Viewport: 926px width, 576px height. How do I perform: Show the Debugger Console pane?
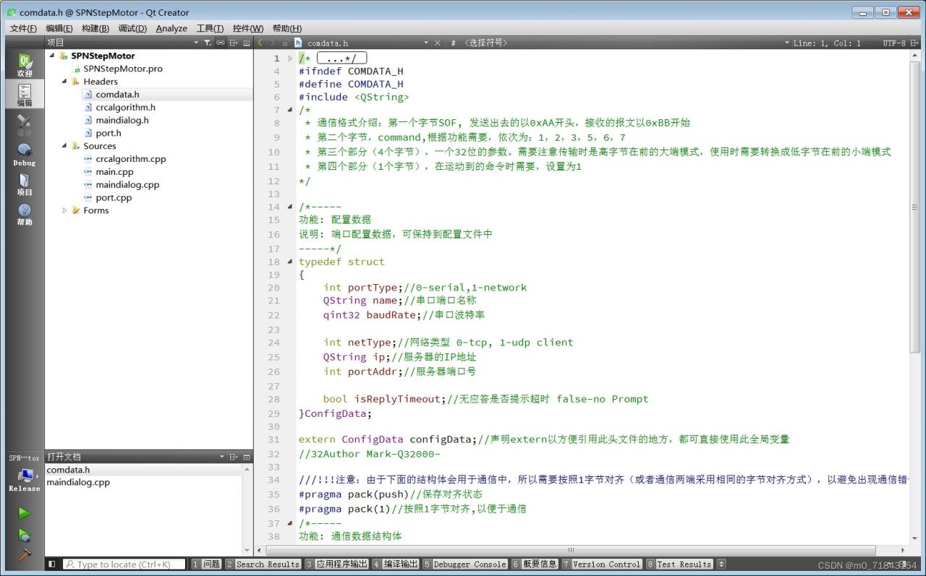(x=465, y=564)
